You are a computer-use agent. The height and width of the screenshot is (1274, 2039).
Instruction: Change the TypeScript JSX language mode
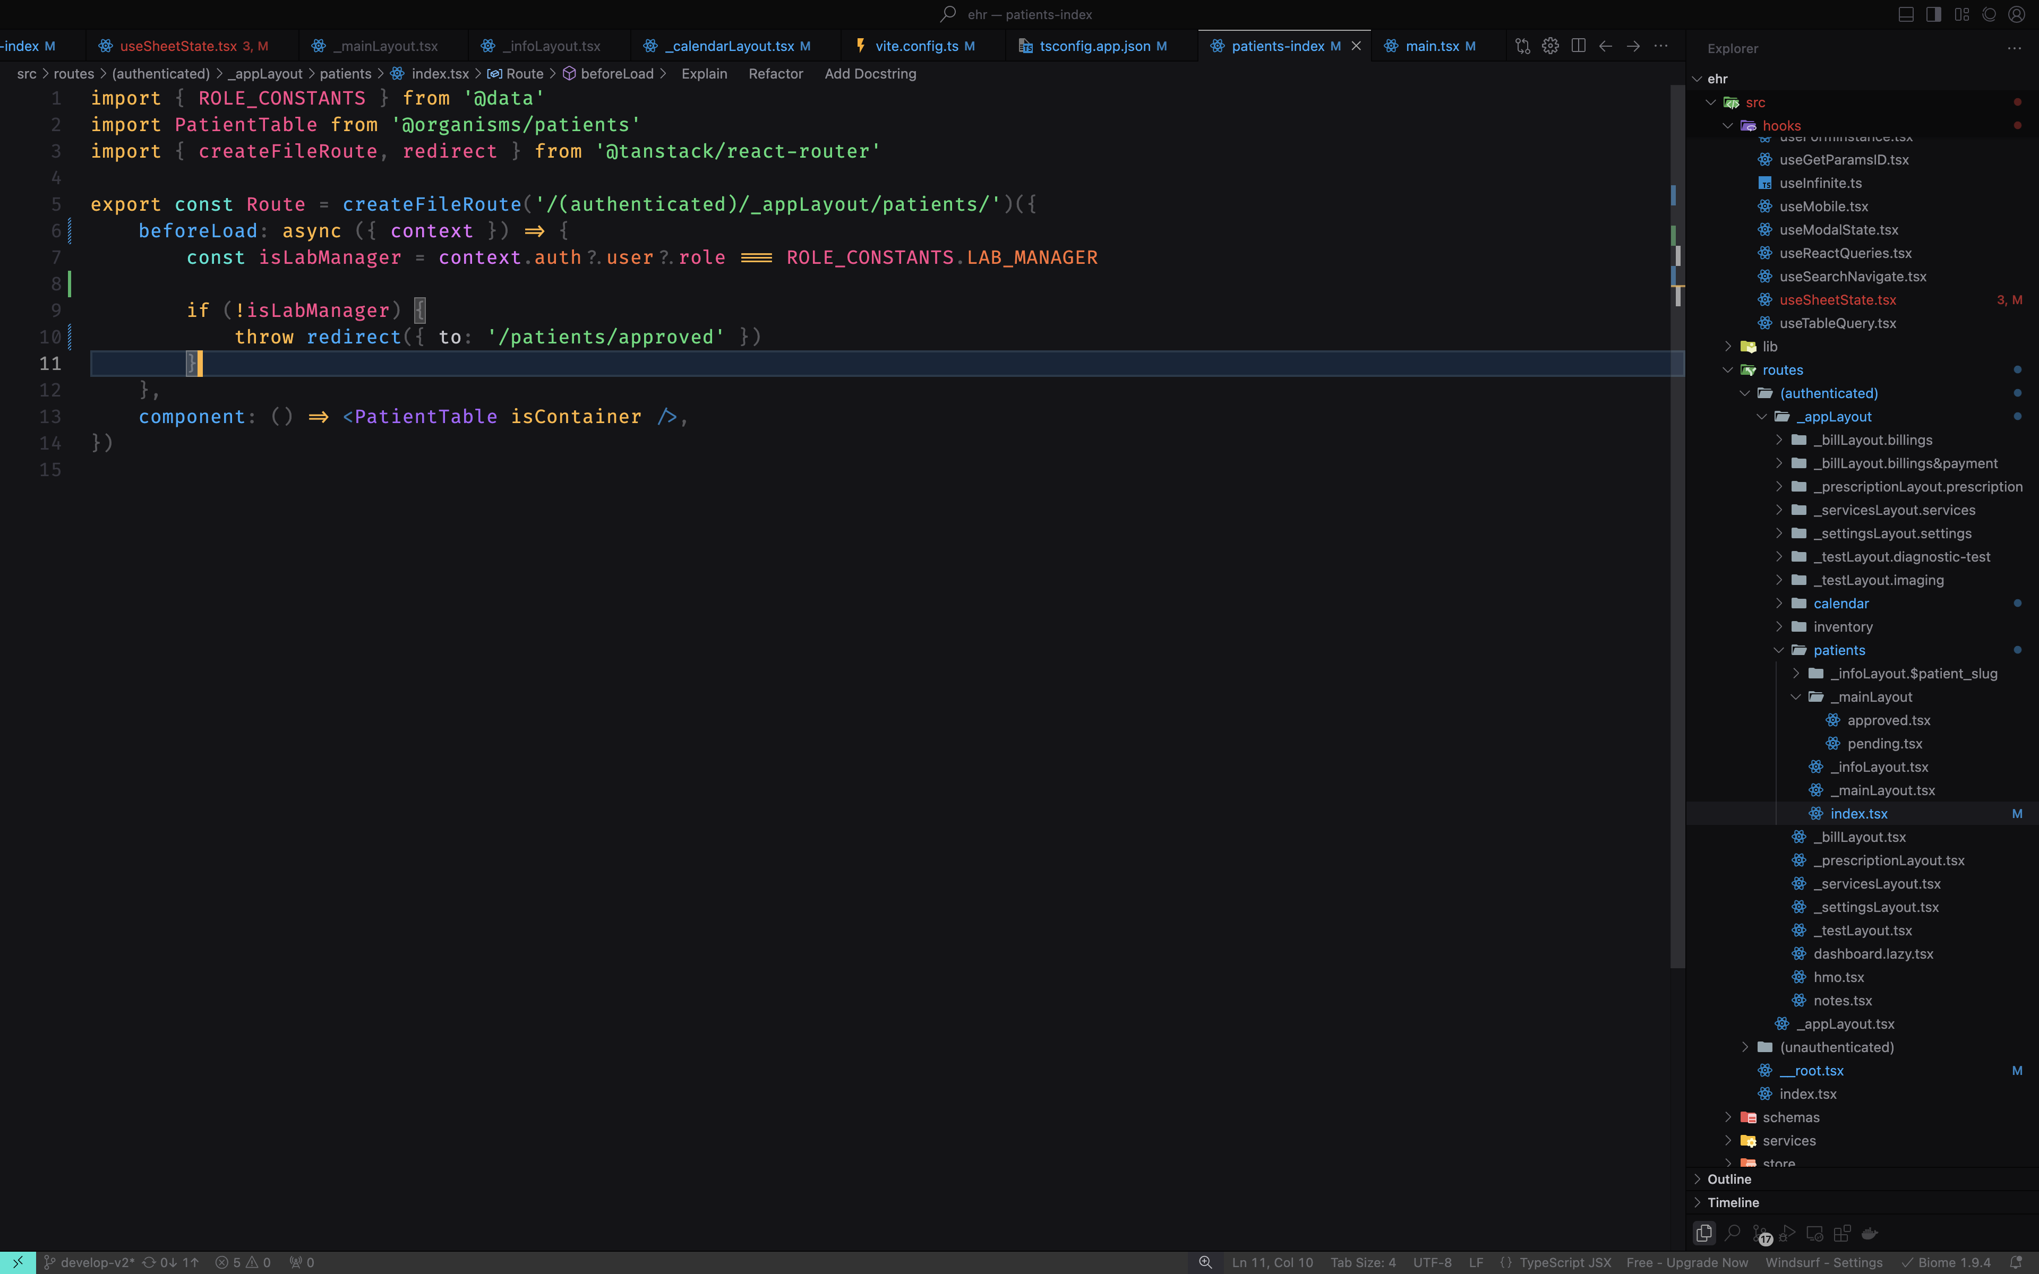point(1565,1262)
